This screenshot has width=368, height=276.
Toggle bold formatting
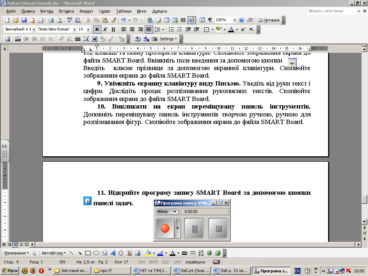(97, 29)
